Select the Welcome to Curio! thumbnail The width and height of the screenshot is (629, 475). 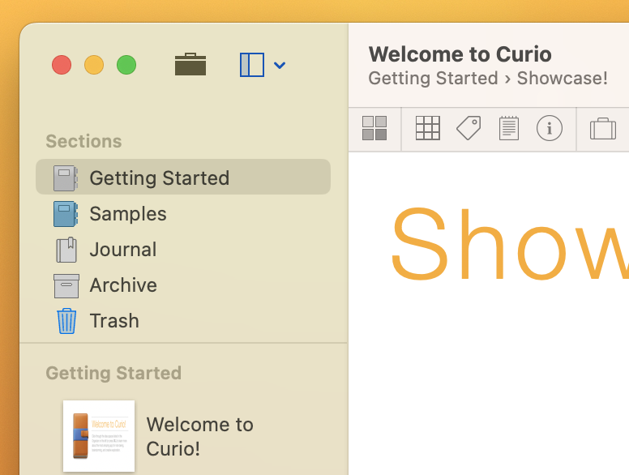coord(99,436)
